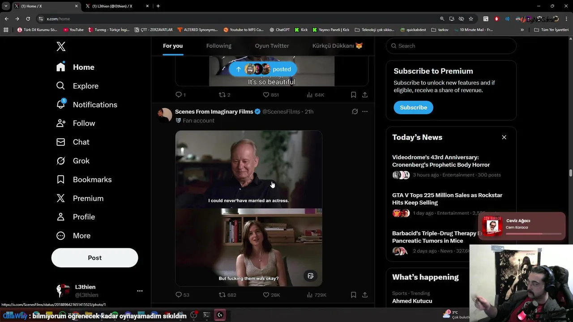This screenshot has height=322, width=573.
Task: Click the Post button
Action: (x=95, y=258)
